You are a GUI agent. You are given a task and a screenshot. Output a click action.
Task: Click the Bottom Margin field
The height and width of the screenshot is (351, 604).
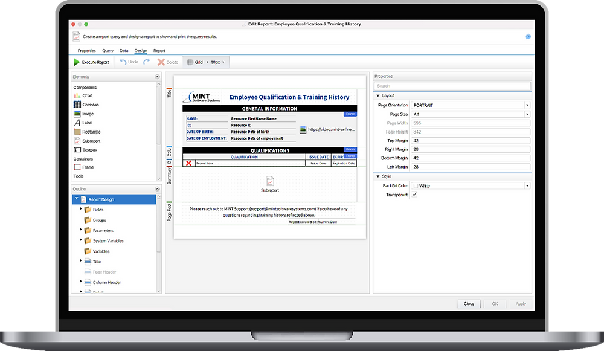471,158
